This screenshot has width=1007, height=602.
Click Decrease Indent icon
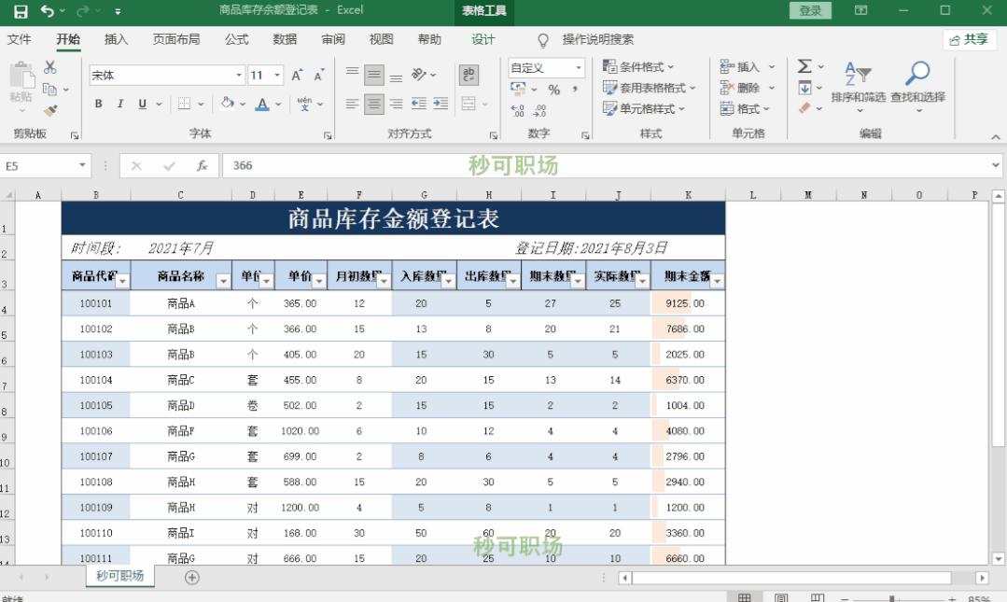(419, 104)
